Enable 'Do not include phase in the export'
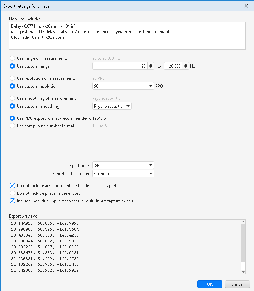Viewport: 254px width, 291px height. point(13,193)
